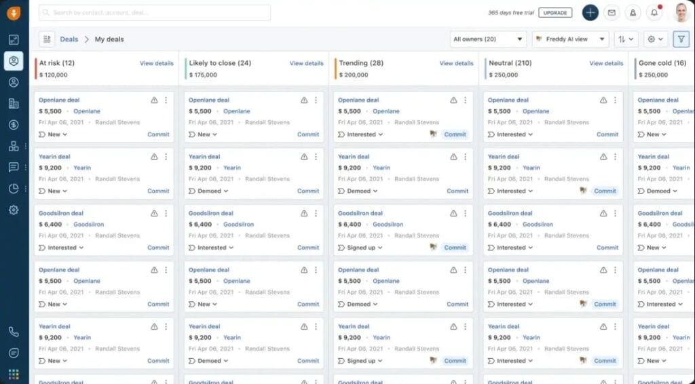
Task: Toggle the deals view list icon beside breadcrumb
Action: pyautogui.click(x=47, y=39)
